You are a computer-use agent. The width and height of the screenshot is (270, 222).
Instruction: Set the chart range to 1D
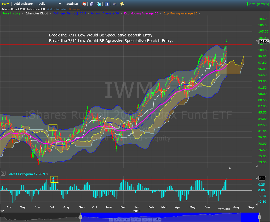[x=150, y=220]
